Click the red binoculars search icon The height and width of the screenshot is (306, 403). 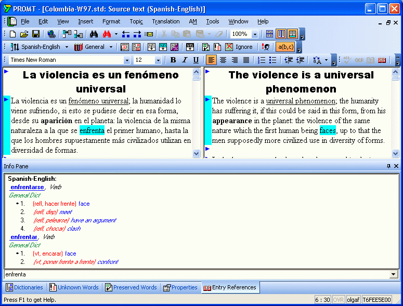tap(107, 34)
